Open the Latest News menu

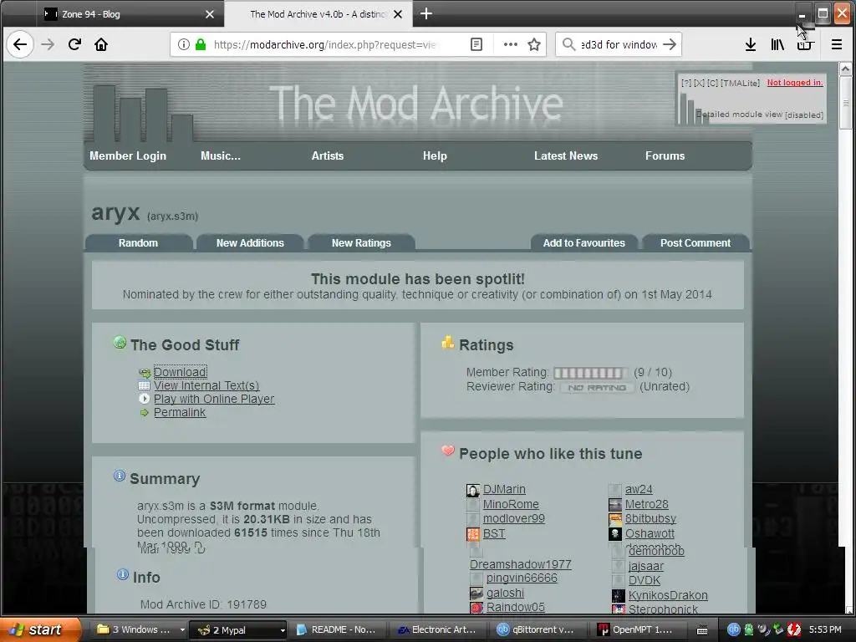click(566, 155)
